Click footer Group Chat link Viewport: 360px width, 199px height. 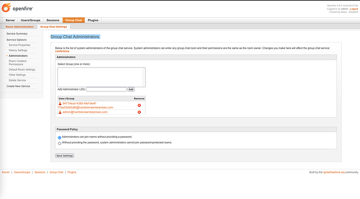56,172
